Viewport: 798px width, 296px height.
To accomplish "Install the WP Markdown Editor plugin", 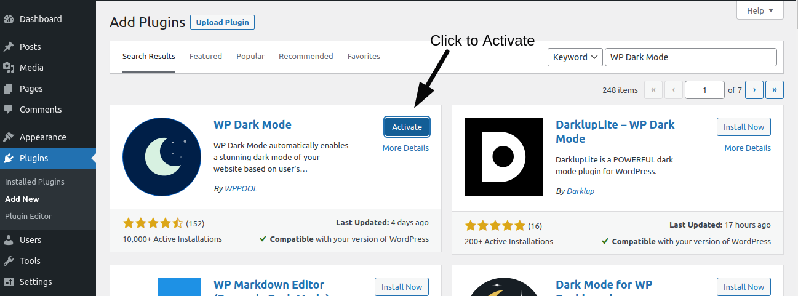I will tap(402, 287).
